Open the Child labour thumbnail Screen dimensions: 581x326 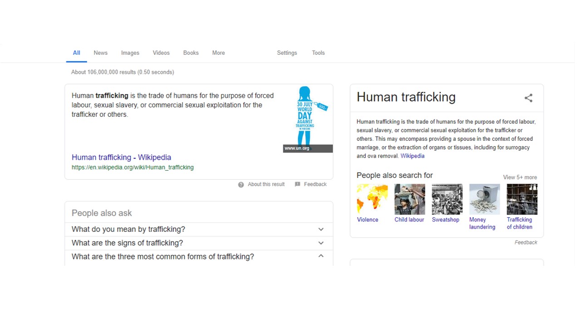pyautogui.click(x=409, y=199)
